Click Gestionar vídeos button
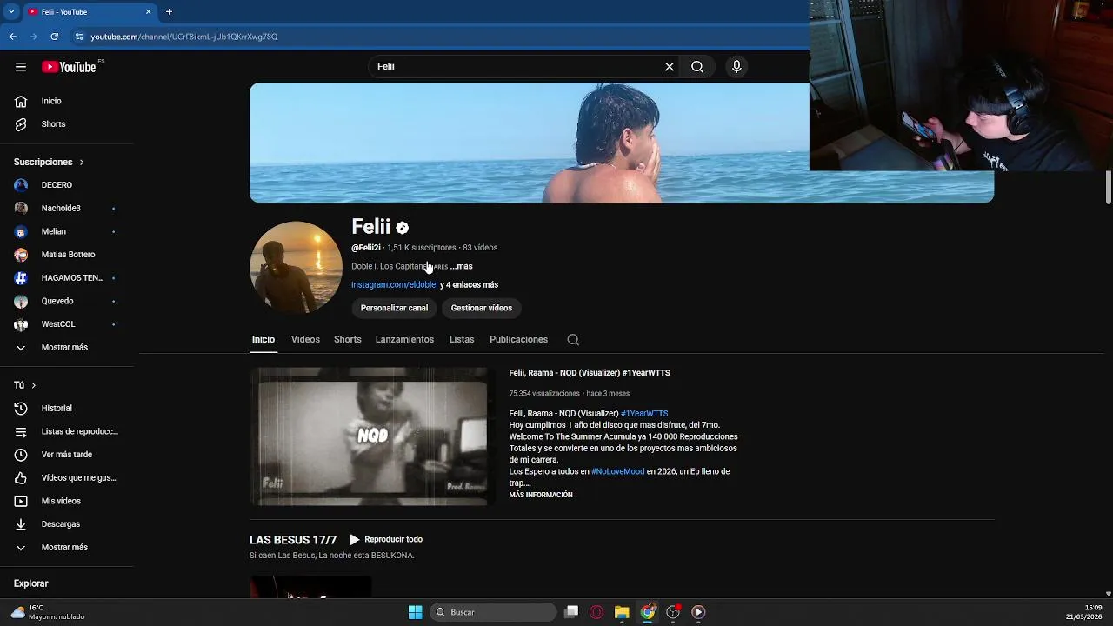This screenshot has height=626, width=1113. [x=481, y=308]
